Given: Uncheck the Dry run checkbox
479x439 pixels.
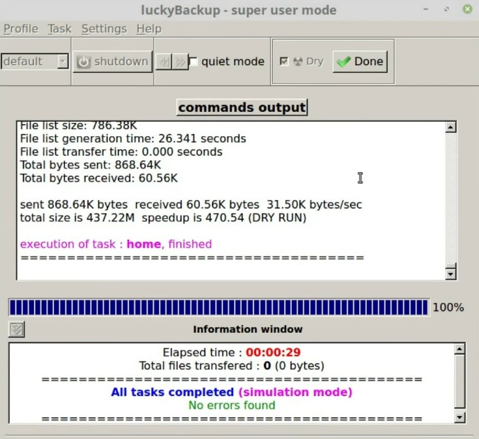Looking at the screenshot, I should [x=283, y=61].
